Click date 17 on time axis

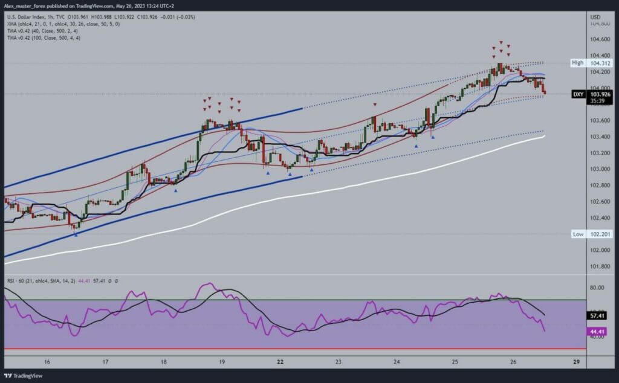[x=105, y=362]
